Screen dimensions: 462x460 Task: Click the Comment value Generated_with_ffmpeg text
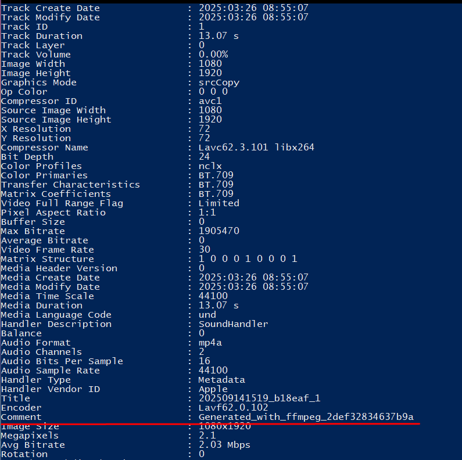(x=306, y=417)
